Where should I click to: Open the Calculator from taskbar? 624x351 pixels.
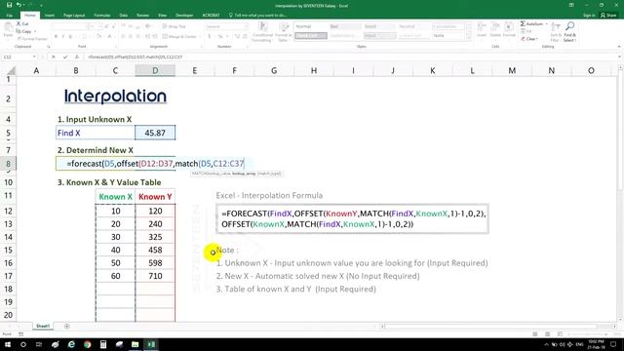(103, 344)
